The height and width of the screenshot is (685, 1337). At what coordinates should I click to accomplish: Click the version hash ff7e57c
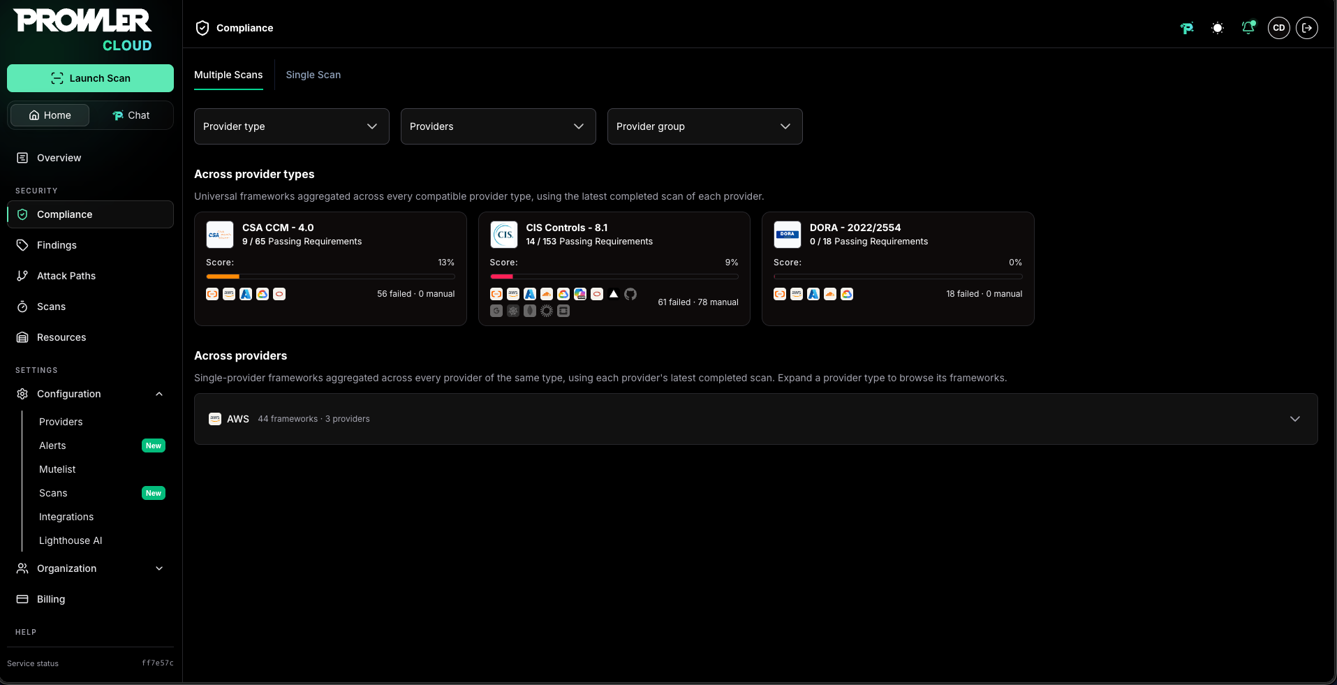coord(158,663)
